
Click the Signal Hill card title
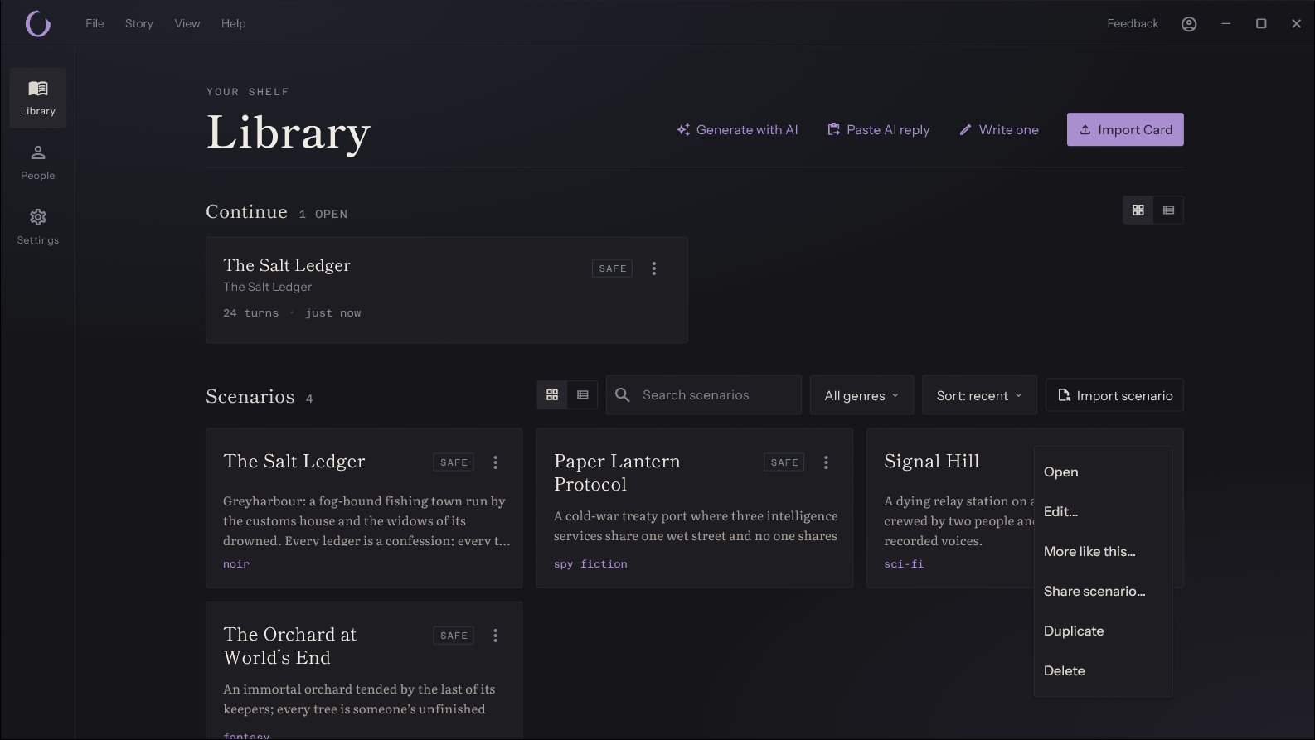pyautogui.click(x=932, y=461)
